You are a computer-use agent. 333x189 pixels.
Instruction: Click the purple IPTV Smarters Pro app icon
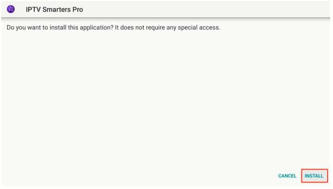11,9
